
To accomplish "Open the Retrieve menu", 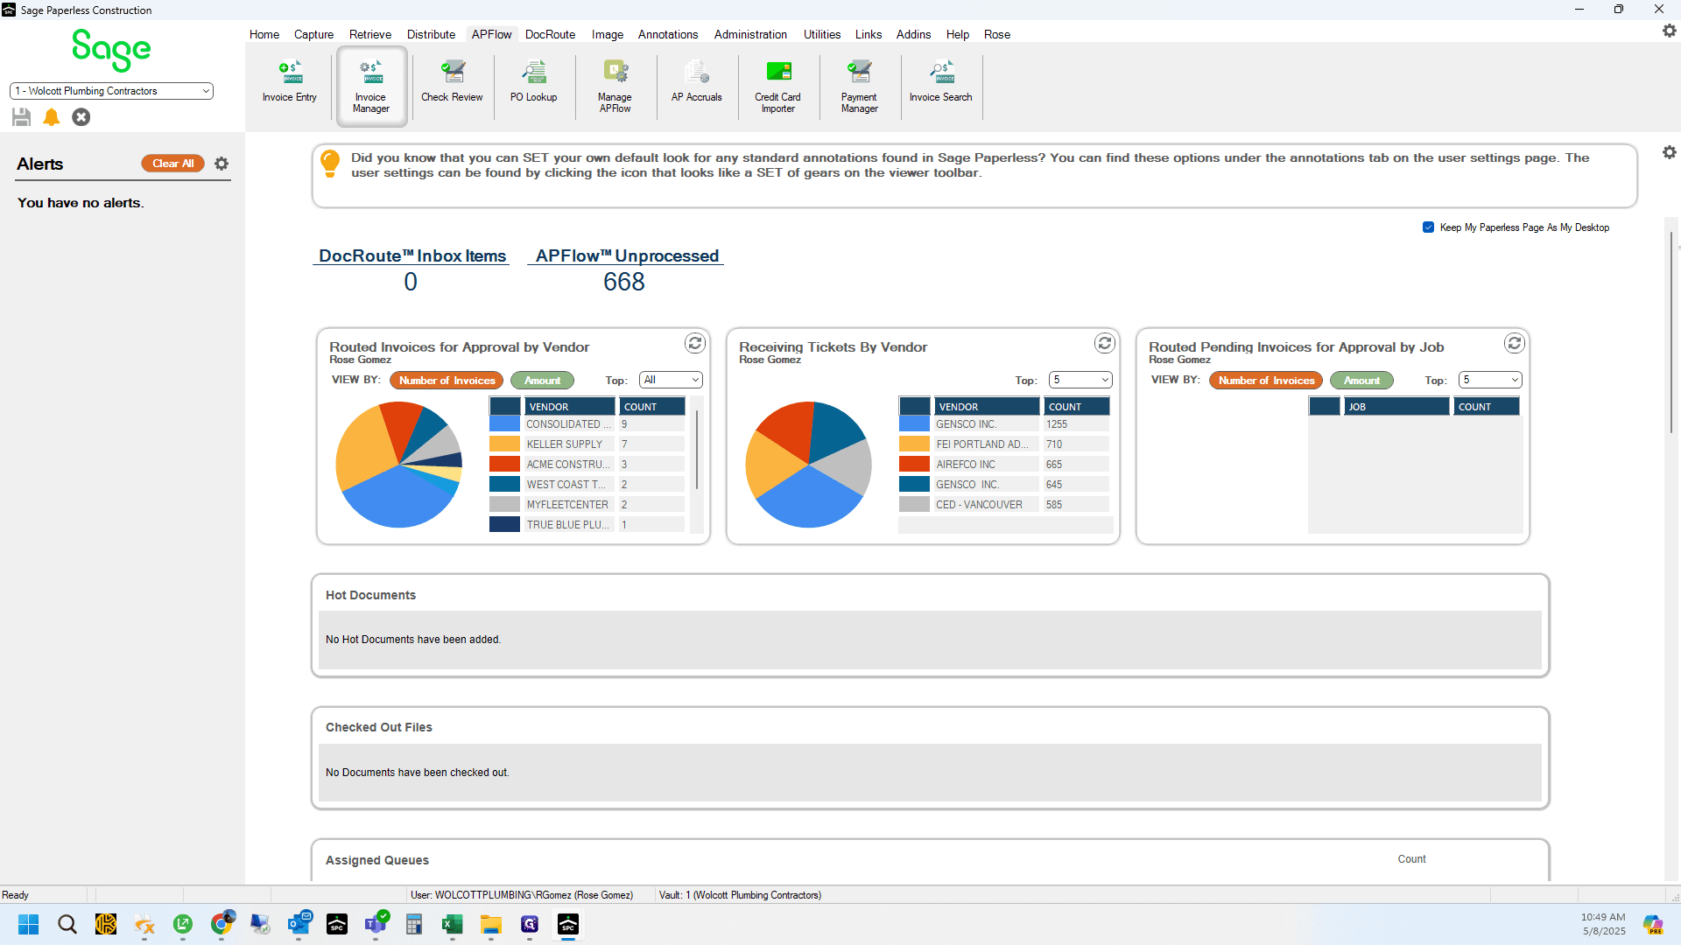I will [370, 35].
